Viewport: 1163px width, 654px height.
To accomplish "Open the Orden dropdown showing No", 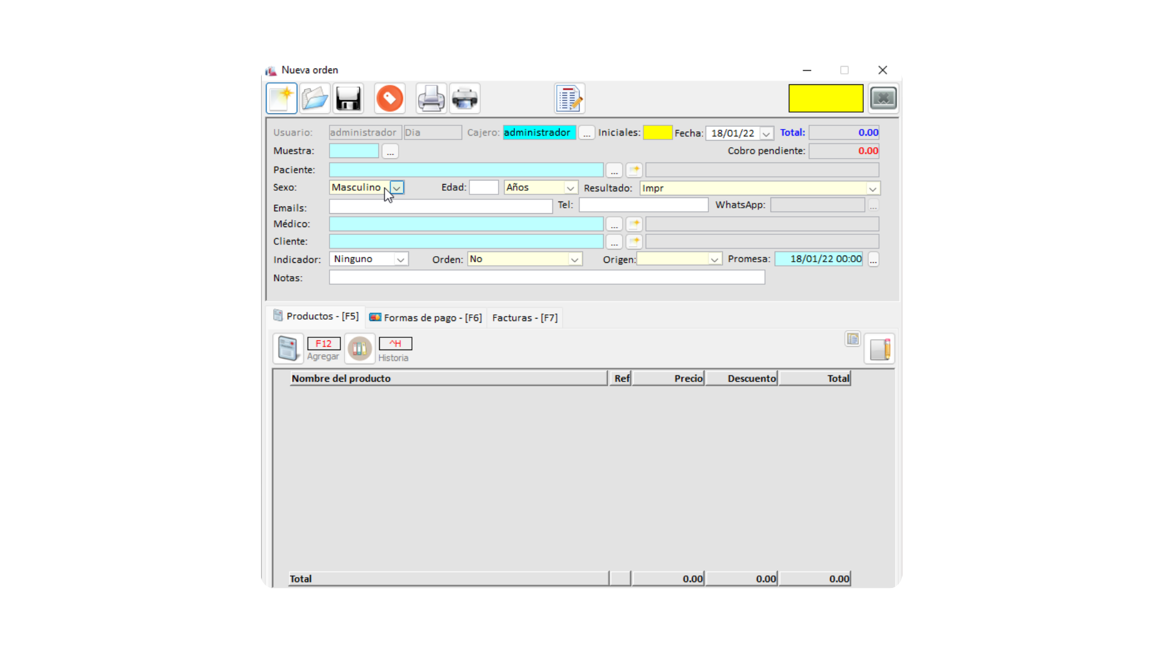I will click(x=574, y=259).
